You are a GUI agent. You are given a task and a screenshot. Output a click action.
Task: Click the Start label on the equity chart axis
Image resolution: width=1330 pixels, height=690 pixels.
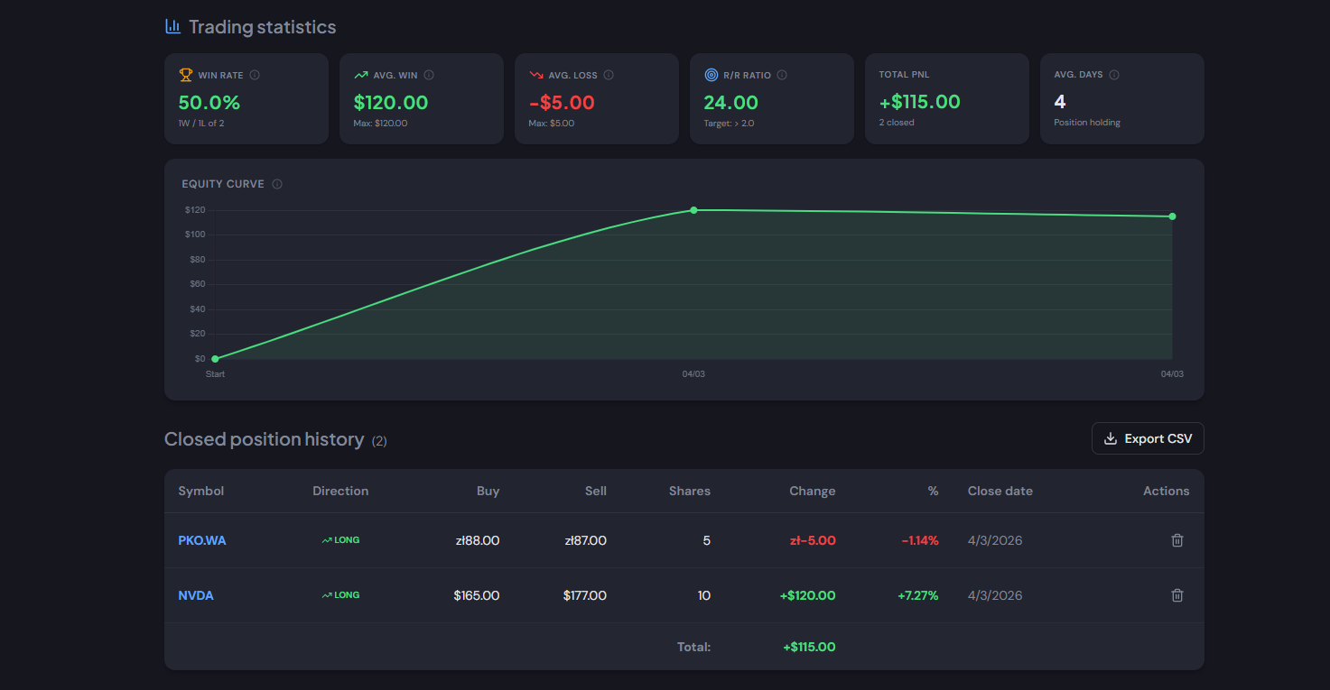214,373
